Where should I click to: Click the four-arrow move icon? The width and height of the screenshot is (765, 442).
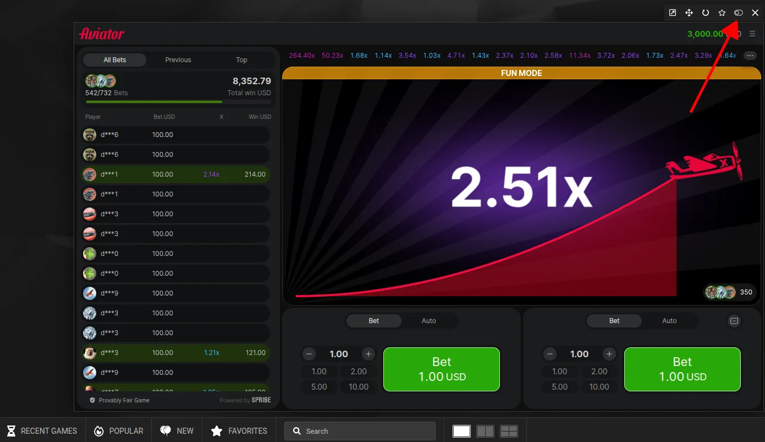click(689, 13)
